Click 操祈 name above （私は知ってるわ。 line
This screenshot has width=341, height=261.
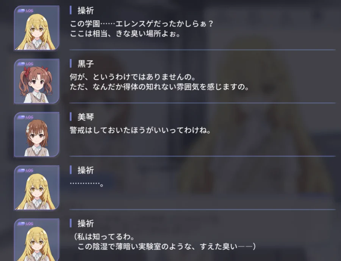tap(86, 224)
